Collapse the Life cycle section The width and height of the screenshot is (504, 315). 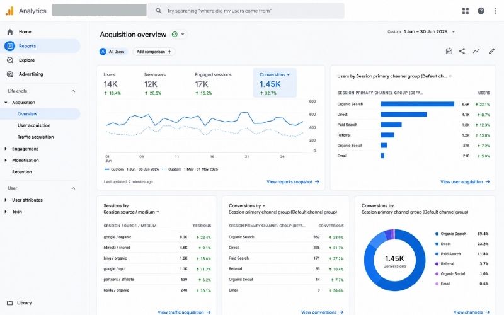(73, 91)
